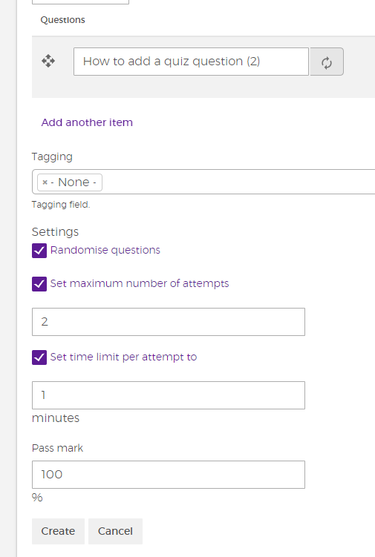Disable Set time limit per attempt checkbox
This screenshot has width=375, height=557.
(x=39, y=357)
